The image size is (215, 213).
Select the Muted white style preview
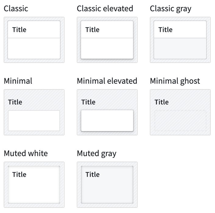(34, 185)
